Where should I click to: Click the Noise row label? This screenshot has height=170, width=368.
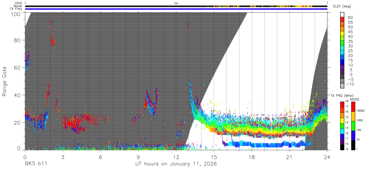pos(18,6)
